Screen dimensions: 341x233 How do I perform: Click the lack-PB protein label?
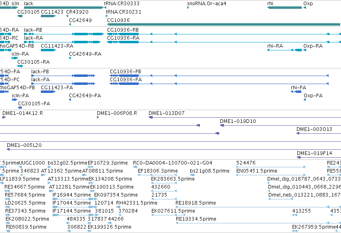(x=40, y=72)
